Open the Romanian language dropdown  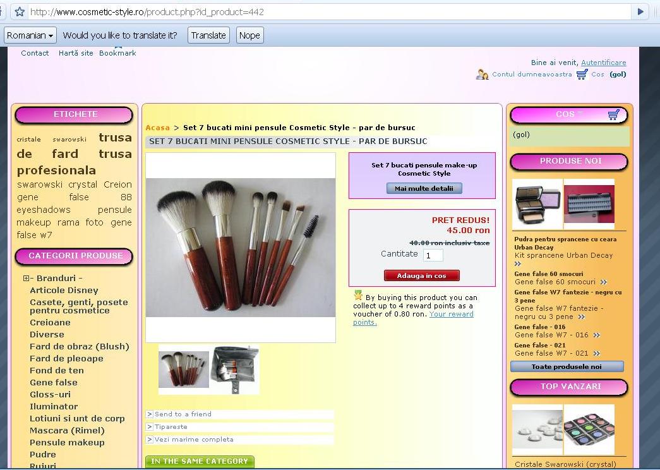pyautogui.click(x=30, y=35)
